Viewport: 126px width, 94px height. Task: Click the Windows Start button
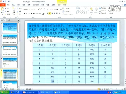(x=4, y=92)
